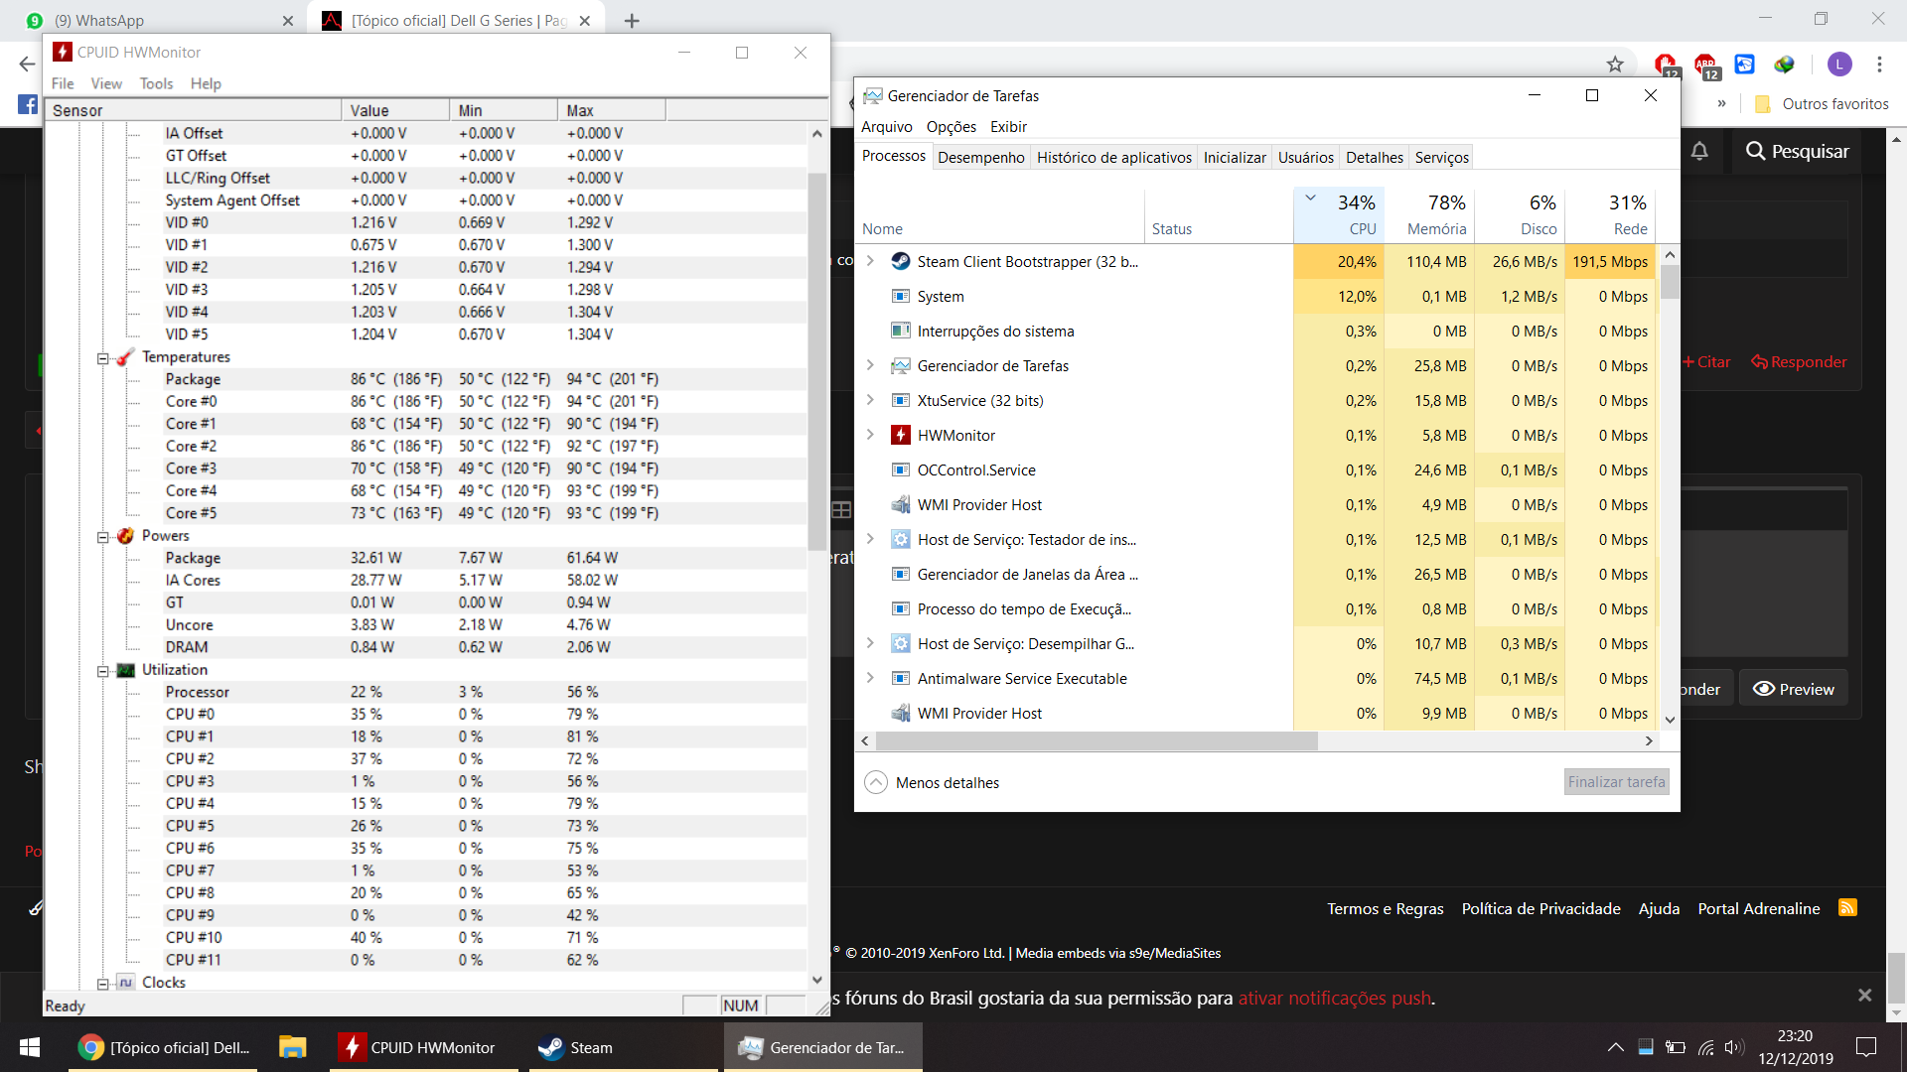The image size is (1907, 1072).
Task: Expand Antimalware Service Executable process entry
Action: [x=870, y=678]
